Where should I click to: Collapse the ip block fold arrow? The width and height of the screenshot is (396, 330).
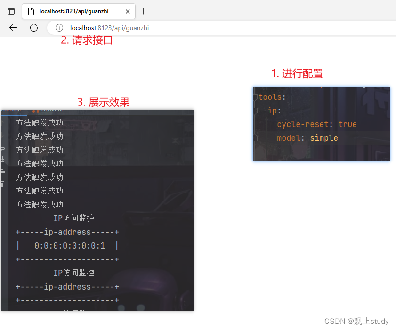(x=256, y=111)
